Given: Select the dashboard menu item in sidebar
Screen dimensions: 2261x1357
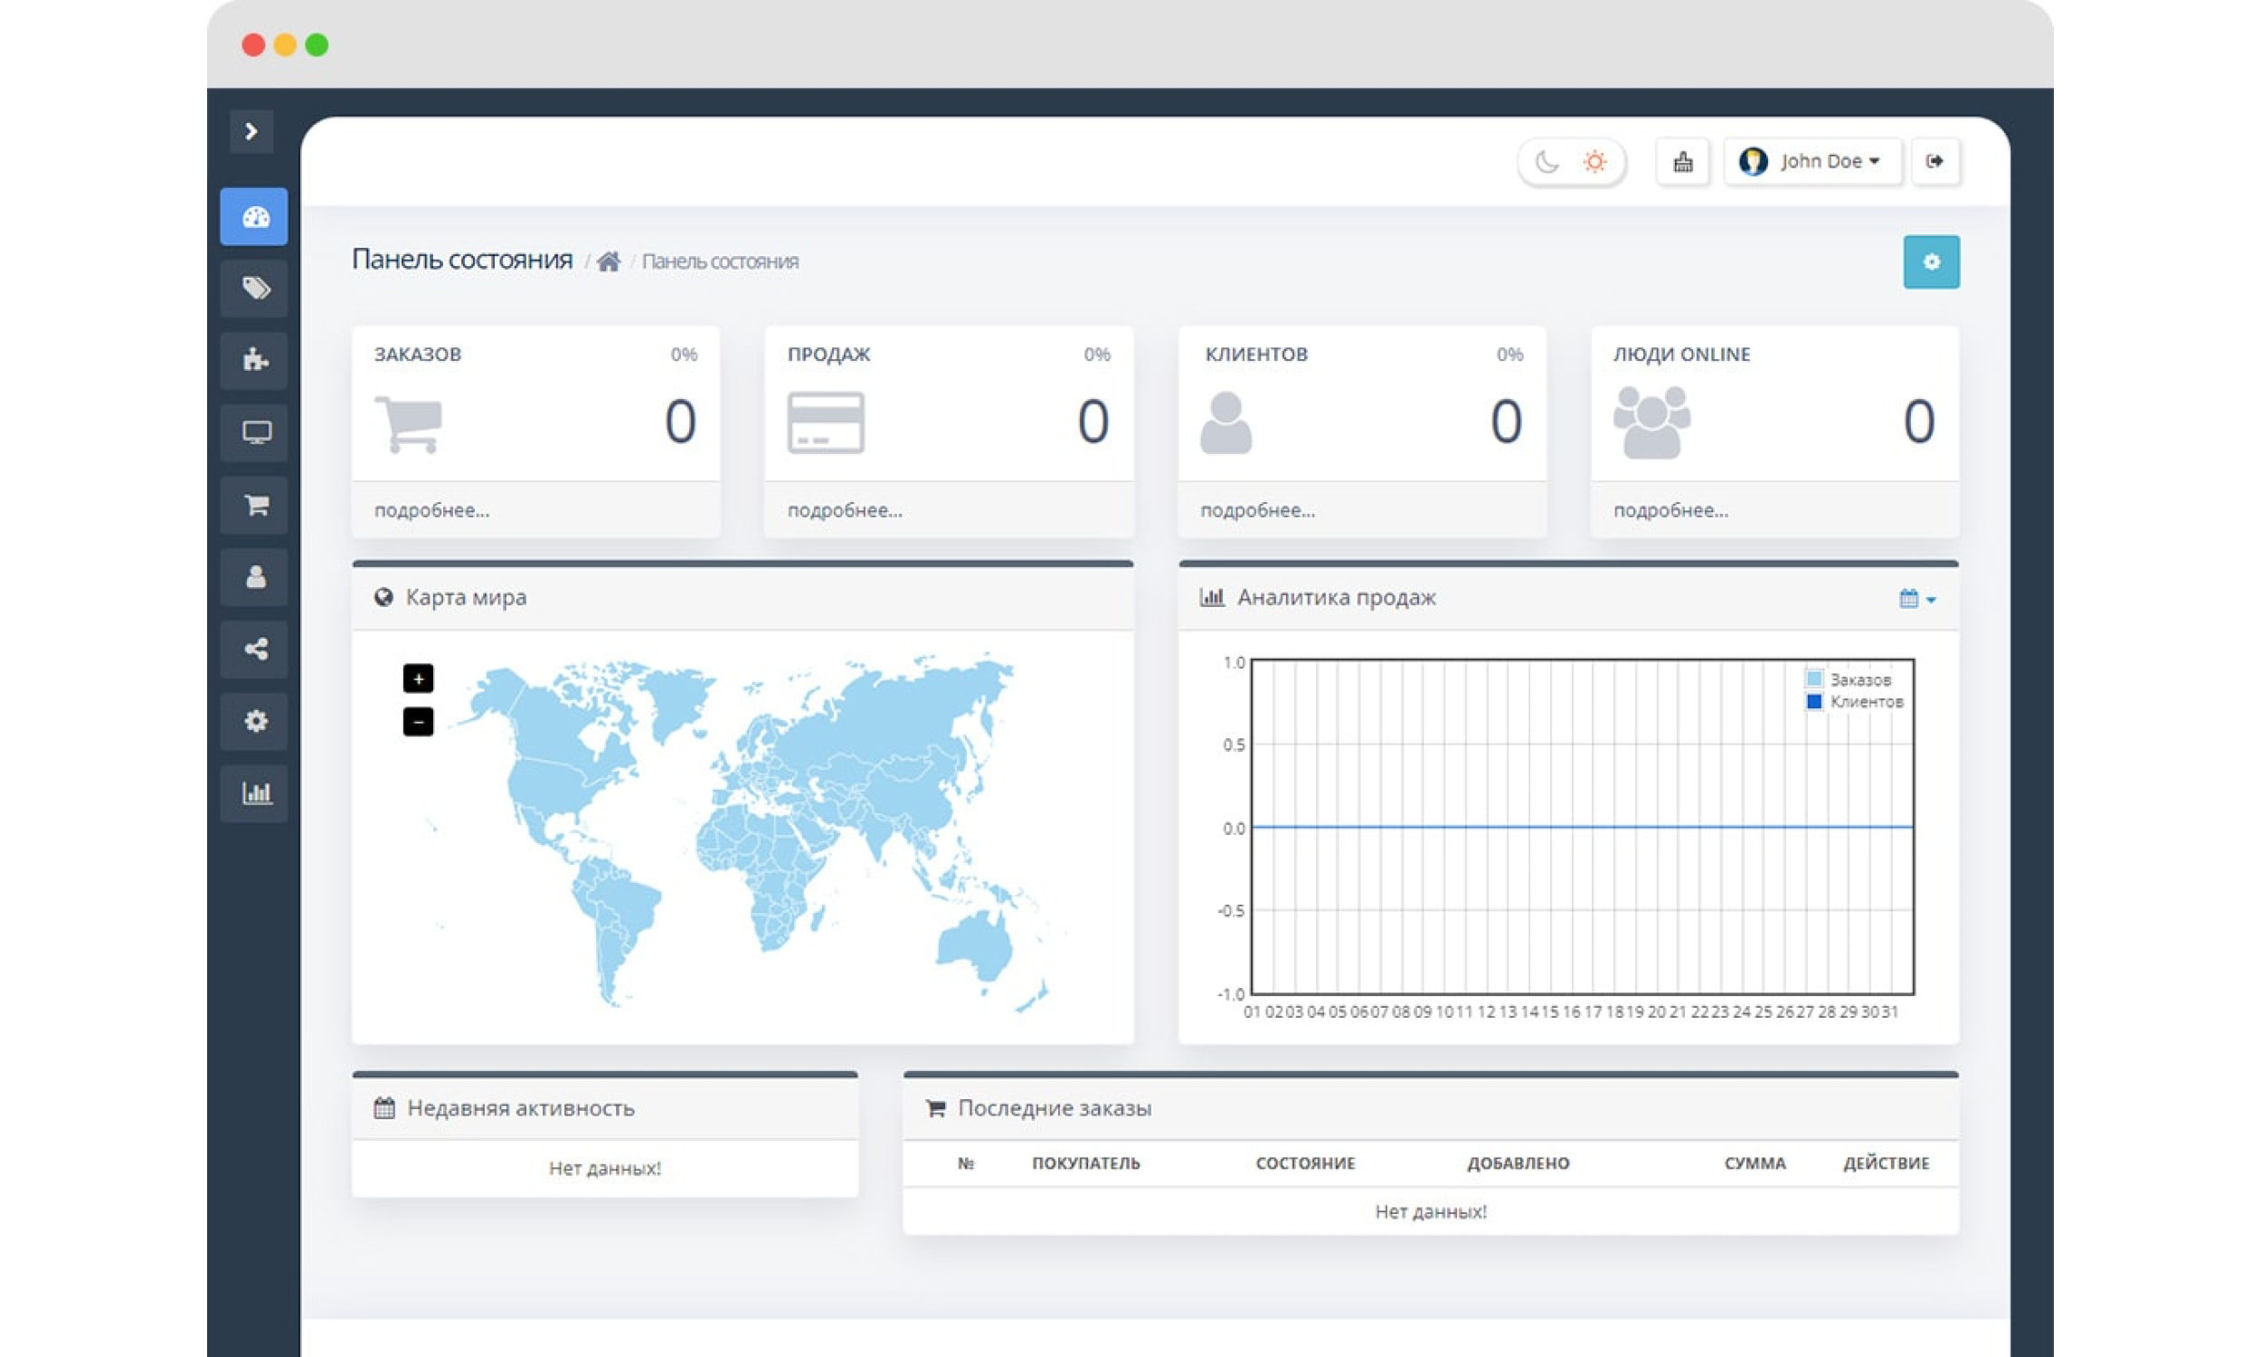Looking at the screenshot, I should point(254,217).
